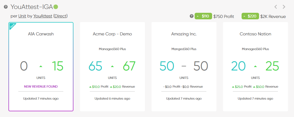The height and width of the screenshot is (117, 294).
Task: Click the help icon beside YouAttest-IGA title
Action: coord(6,7)
